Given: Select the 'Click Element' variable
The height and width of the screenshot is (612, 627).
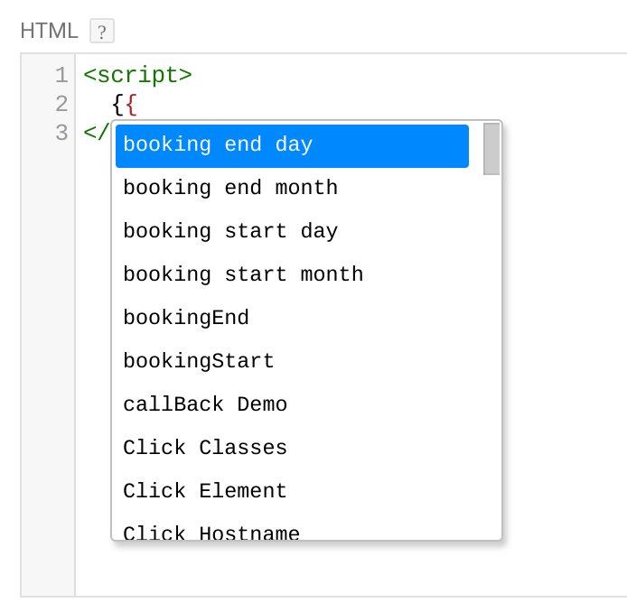Looking at the screenshot, I should click(292, 491).
